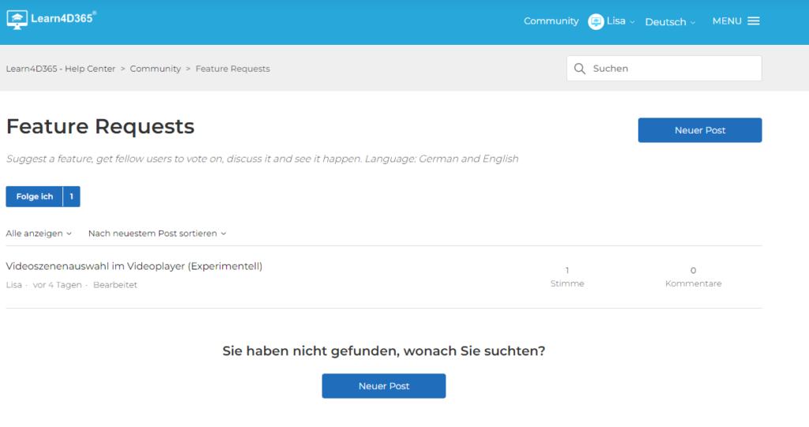
Task: Click the bottom Neuer Post button
Action: pos(384,386)
